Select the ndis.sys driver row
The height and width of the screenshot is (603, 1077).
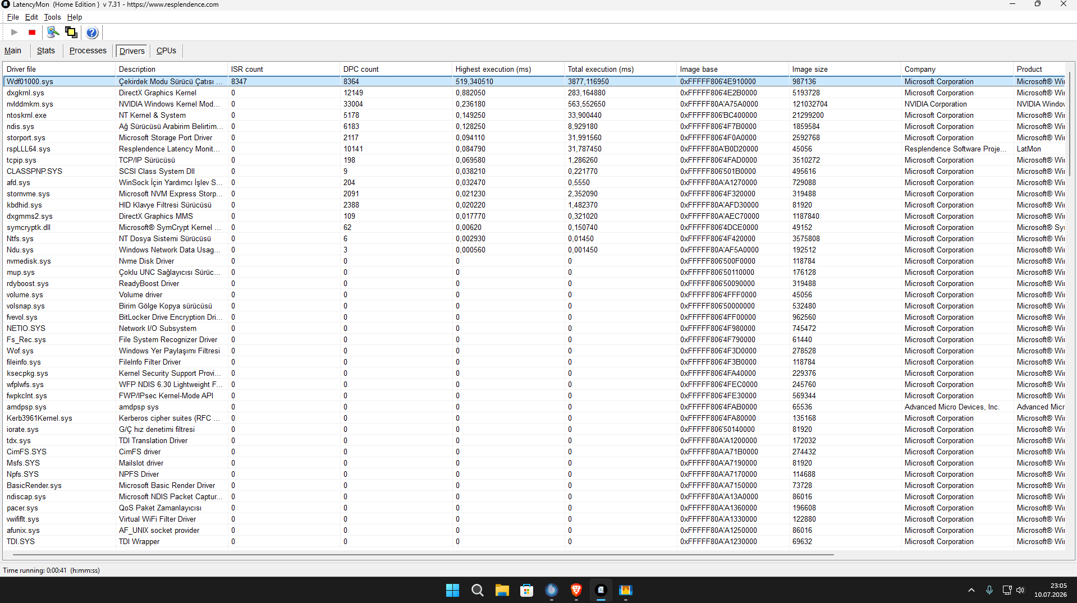[534, 126]
